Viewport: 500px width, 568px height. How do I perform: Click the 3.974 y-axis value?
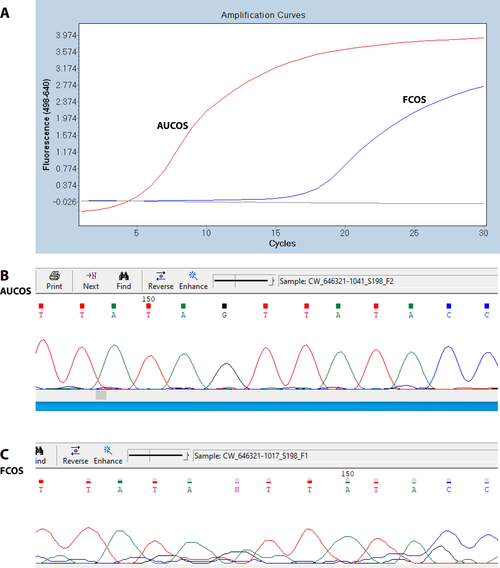(66, 35)
